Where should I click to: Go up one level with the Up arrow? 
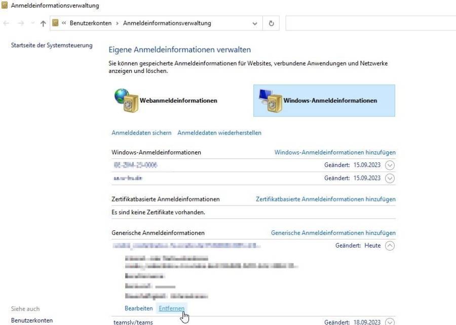43,23
